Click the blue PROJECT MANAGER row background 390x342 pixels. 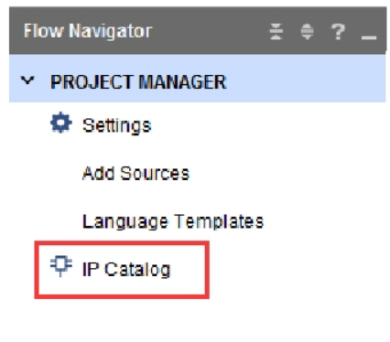click(x=197, y=79)
